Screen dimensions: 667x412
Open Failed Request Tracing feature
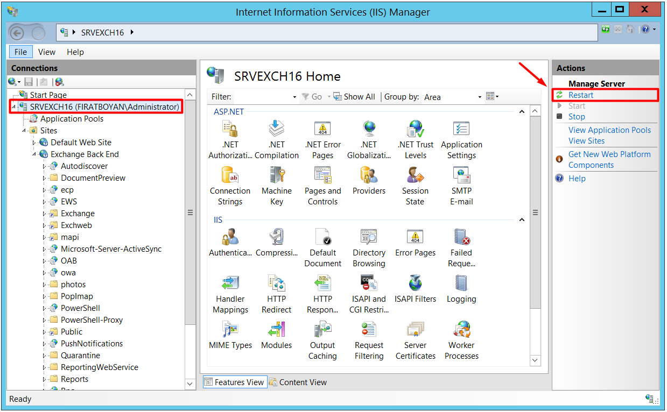tap(462, 247)
